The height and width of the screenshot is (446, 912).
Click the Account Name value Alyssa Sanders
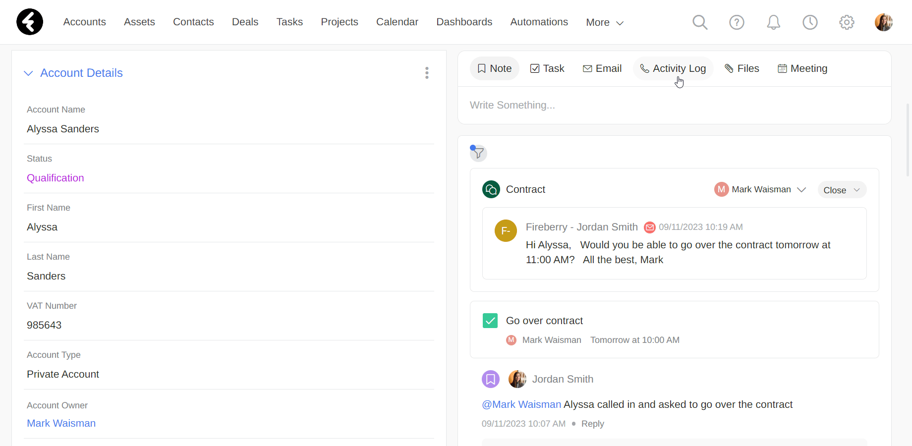(x=63, y=129)
